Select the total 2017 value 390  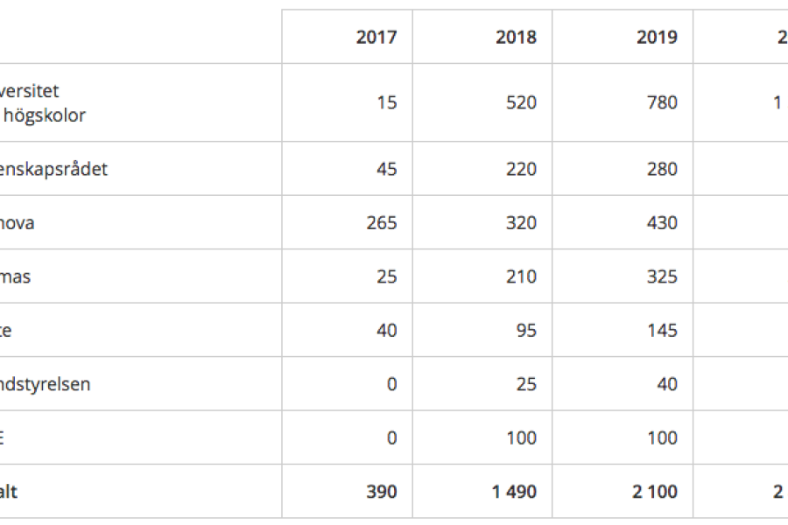tap(381, 492)
